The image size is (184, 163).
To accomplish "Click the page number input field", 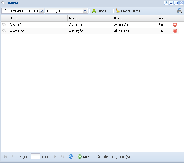I will [35, 156].
